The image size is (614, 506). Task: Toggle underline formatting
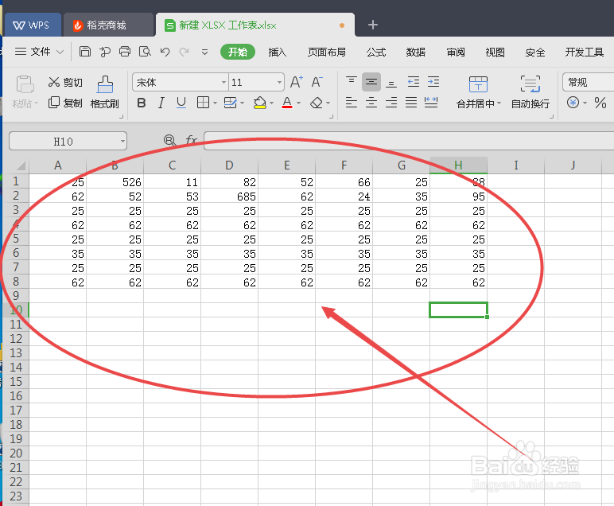coord(181,103)
